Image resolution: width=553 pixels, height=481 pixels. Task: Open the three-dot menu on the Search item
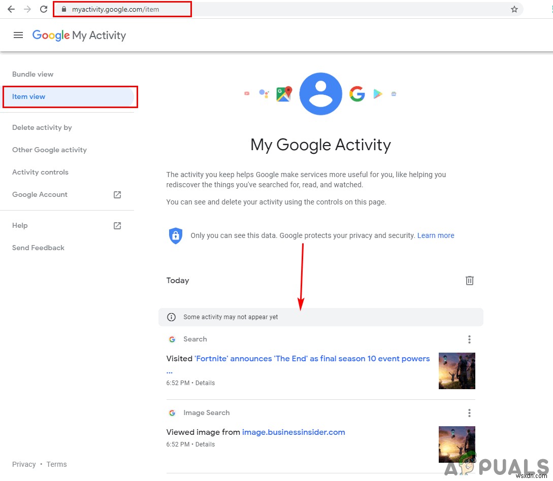click(469, 339)
